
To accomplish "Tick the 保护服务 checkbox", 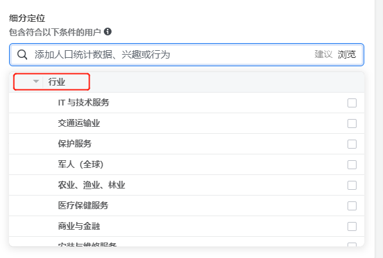I will 352,144.
